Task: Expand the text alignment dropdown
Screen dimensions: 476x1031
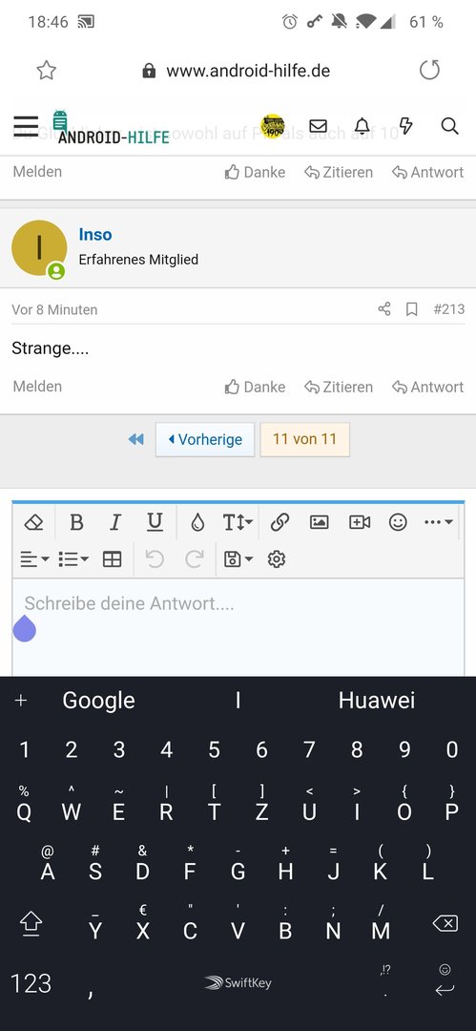Action: pyautogui.click(x=35, y=559)
